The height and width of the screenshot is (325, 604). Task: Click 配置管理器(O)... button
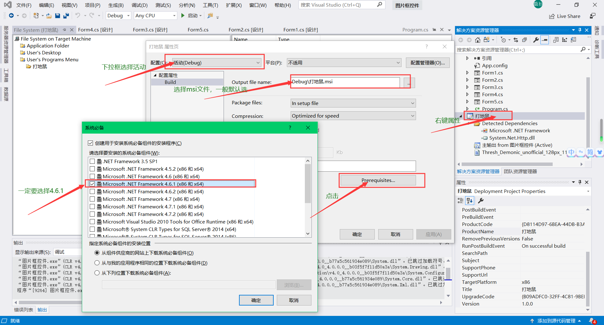click(x=427, y=62)
